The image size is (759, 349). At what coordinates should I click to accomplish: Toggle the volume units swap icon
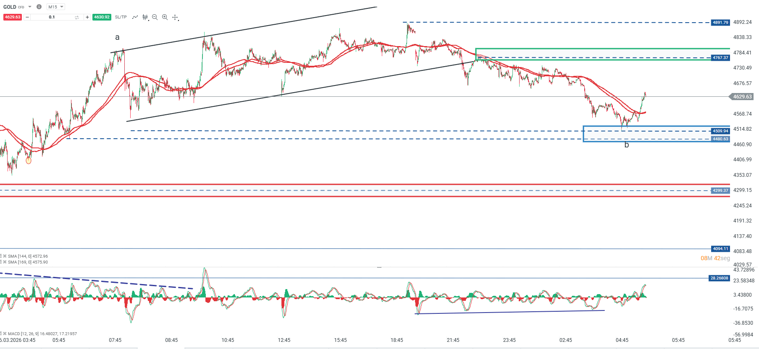point(77,17)
